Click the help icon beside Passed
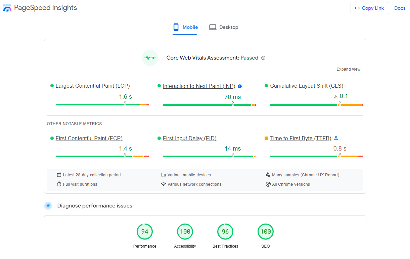The height and width of the screenshot is (259, 410). point(263,58)
